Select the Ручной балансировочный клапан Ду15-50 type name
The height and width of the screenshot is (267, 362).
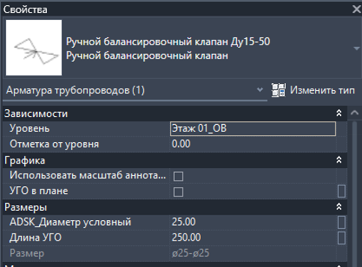168,41
